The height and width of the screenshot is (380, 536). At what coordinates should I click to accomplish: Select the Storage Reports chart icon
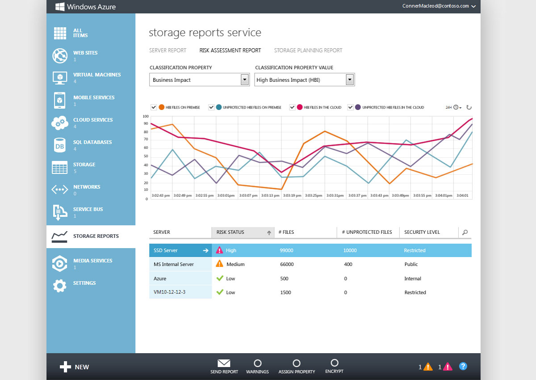tap(60, 236)
